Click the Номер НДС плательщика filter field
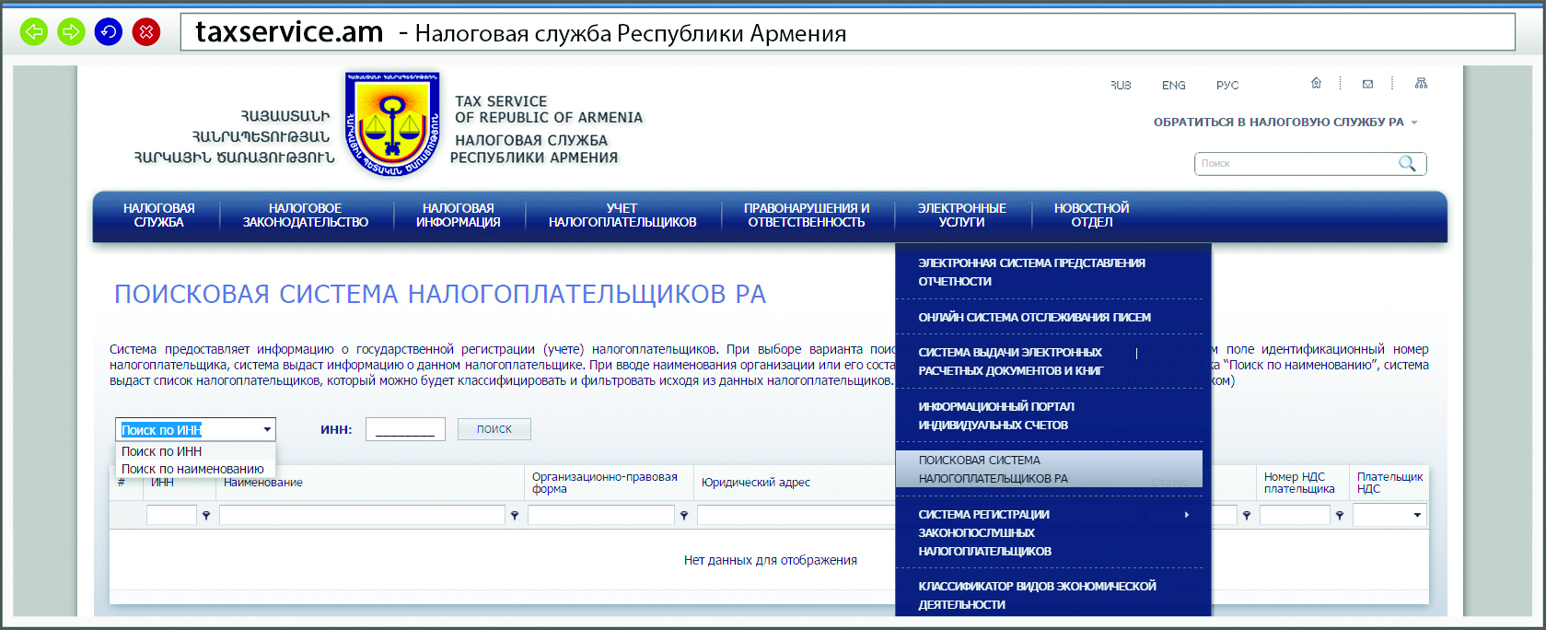1546x630 pixels. pyautogui.click(x=1295, y=516)
